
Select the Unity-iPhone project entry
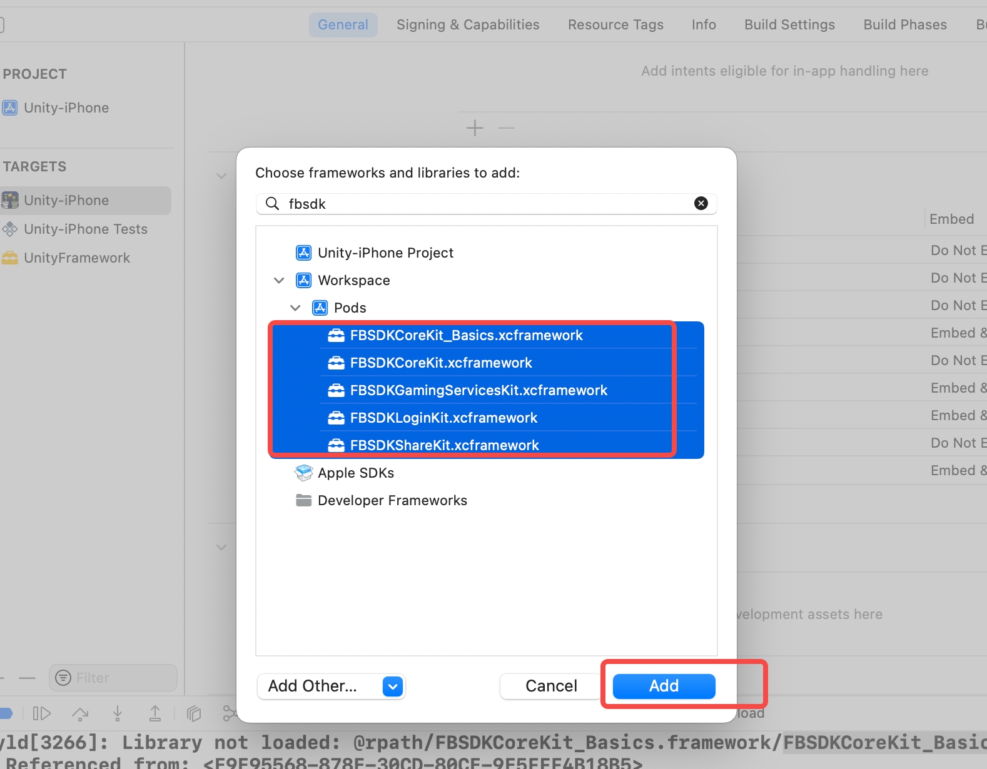click(x=66, y=108)
